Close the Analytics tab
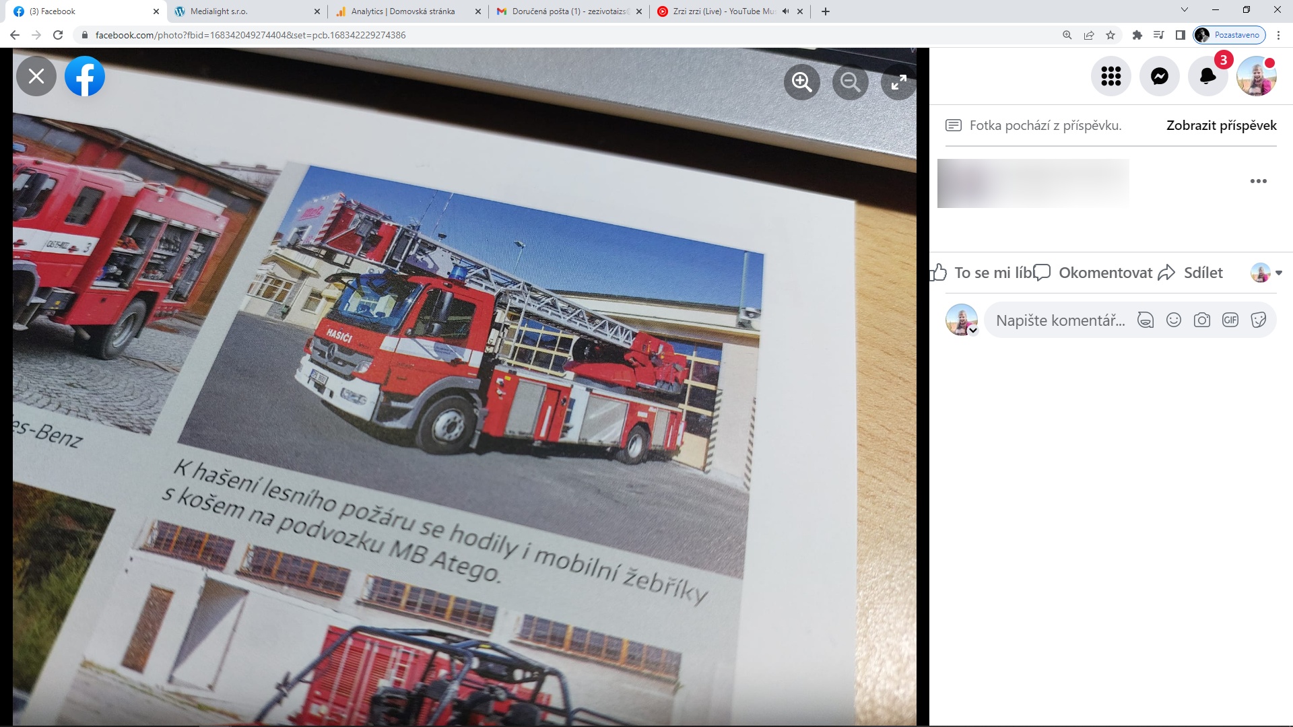Viewport: 1293px width, 727px height. coord(478,11)
